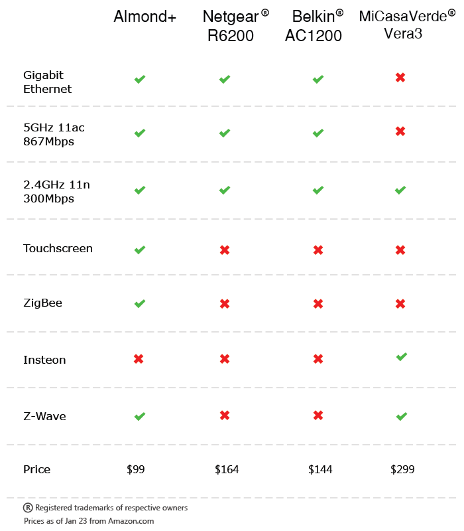Click the Netgear R6200 Touchscreen red cross
This screenshot has height=531, width=464.
pyautogui.click(x=225, y=250)
